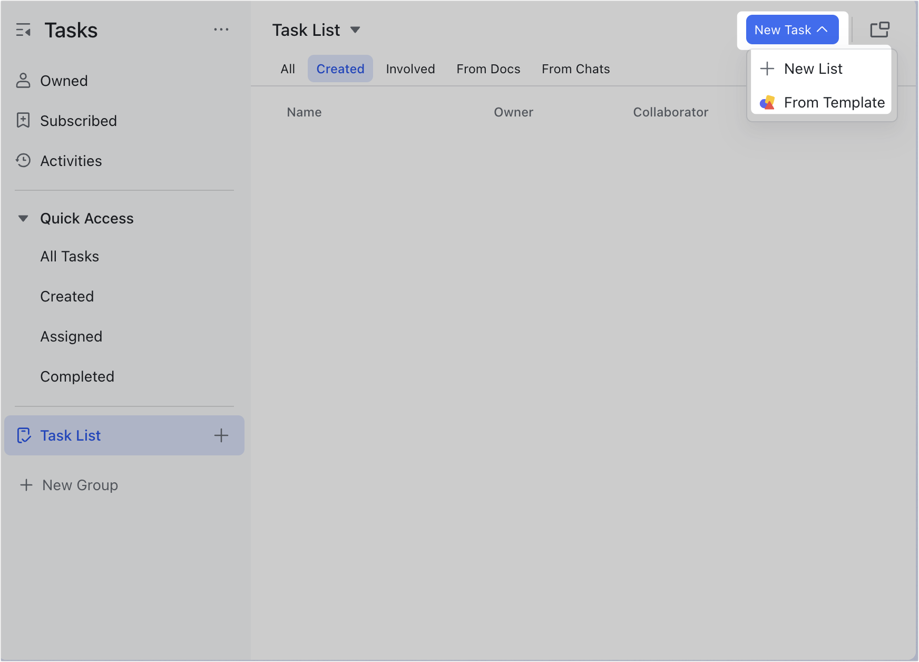
Task: Open the Task List title dropdown
Action: click(356, 30)
